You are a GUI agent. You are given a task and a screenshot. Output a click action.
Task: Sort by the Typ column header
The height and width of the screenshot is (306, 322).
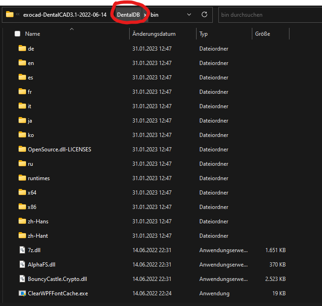tap(204, 34)
